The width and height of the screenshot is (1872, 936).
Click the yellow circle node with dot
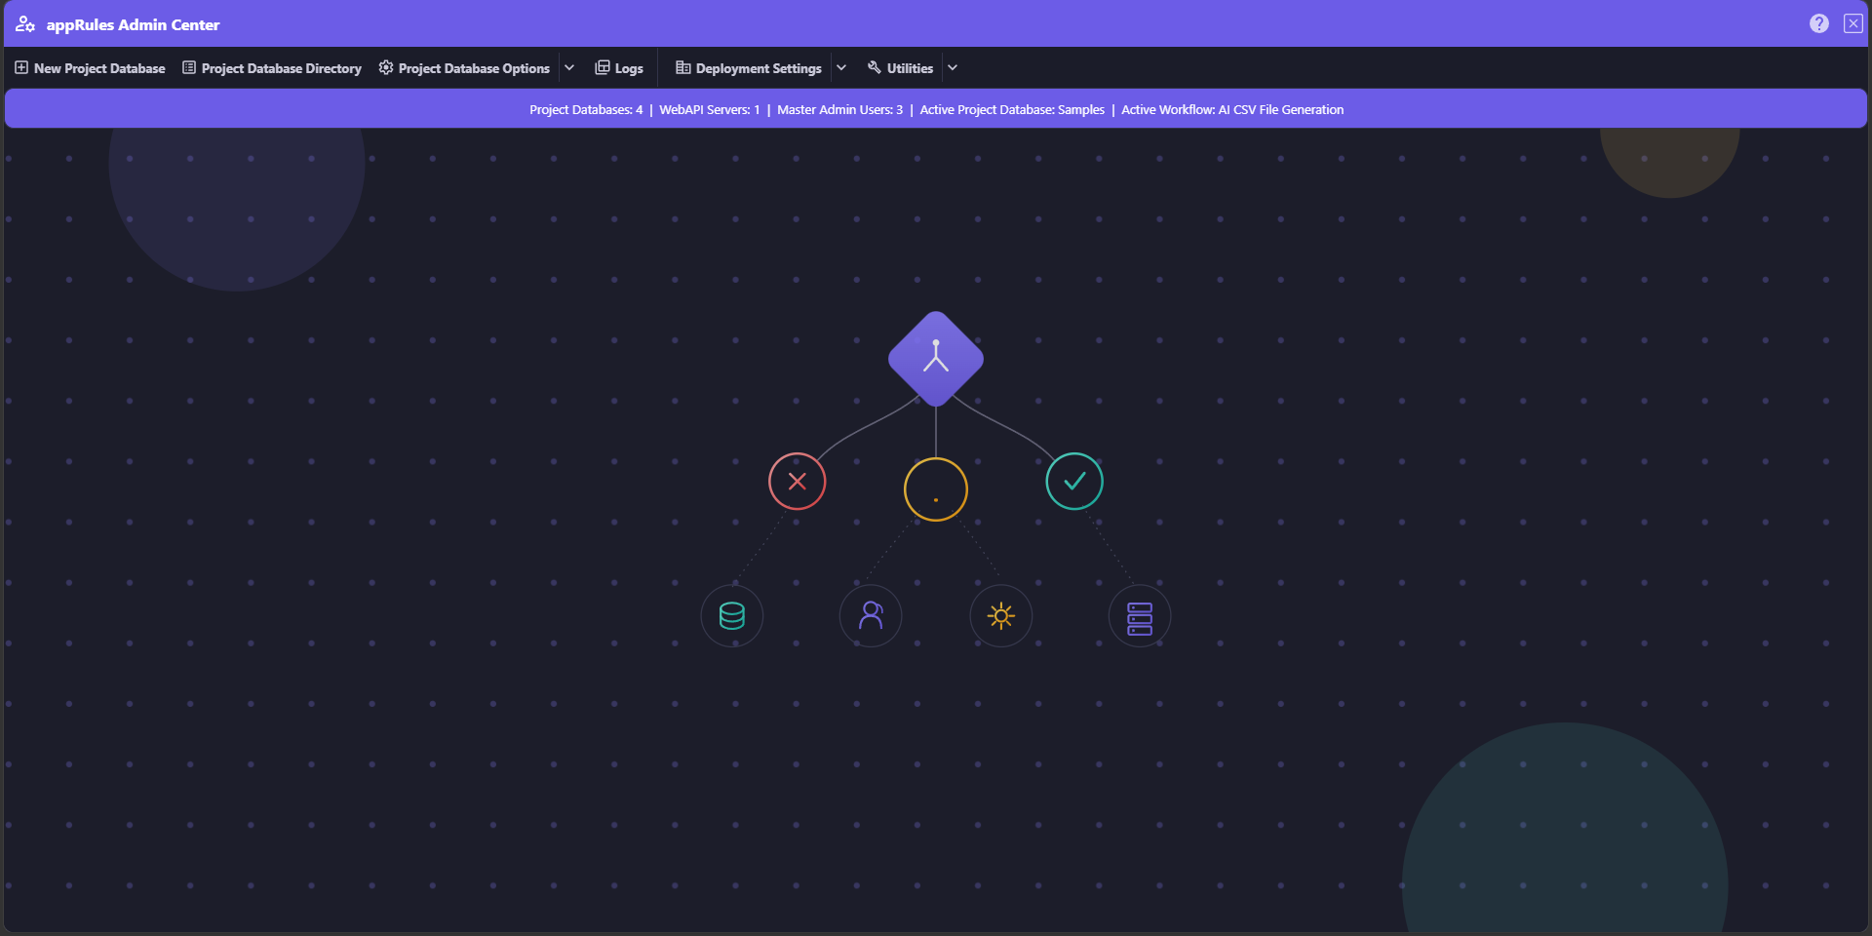point(936,489)
